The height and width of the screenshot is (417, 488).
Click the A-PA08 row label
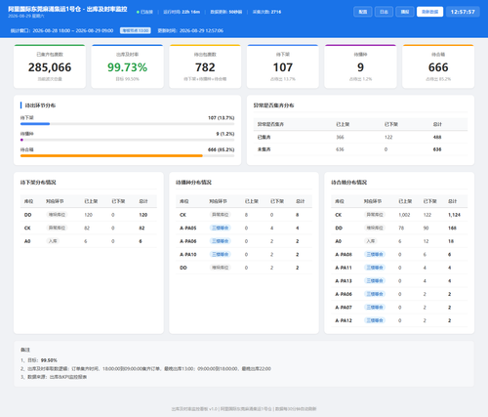point(344,255)
